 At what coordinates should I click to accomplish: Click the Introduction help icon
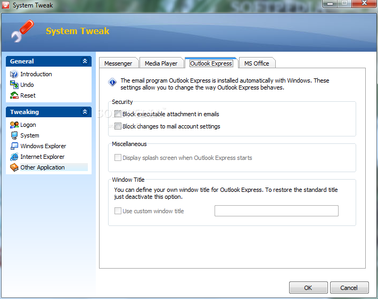14,74
